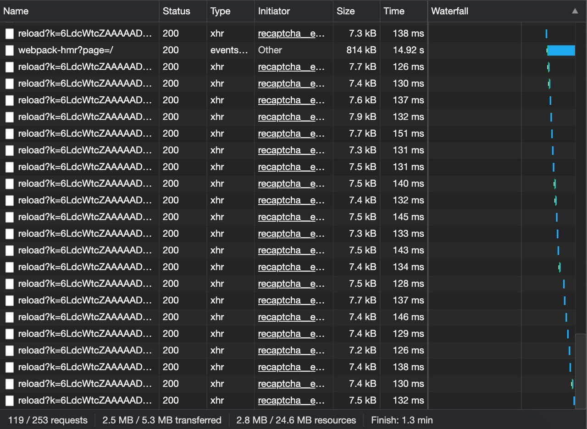
Task: Click the 14.92 s time cell
Action: click(409, 50)
